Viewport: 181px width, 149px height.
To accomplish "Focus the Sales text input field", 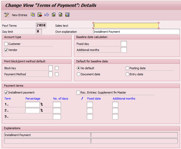I will [126, 26].
